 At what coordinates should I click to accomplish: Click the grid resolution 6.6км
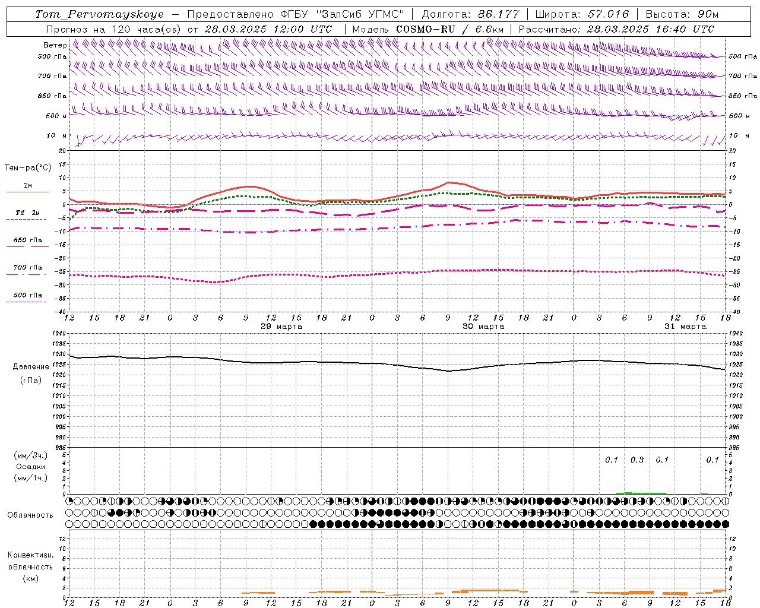489,29
